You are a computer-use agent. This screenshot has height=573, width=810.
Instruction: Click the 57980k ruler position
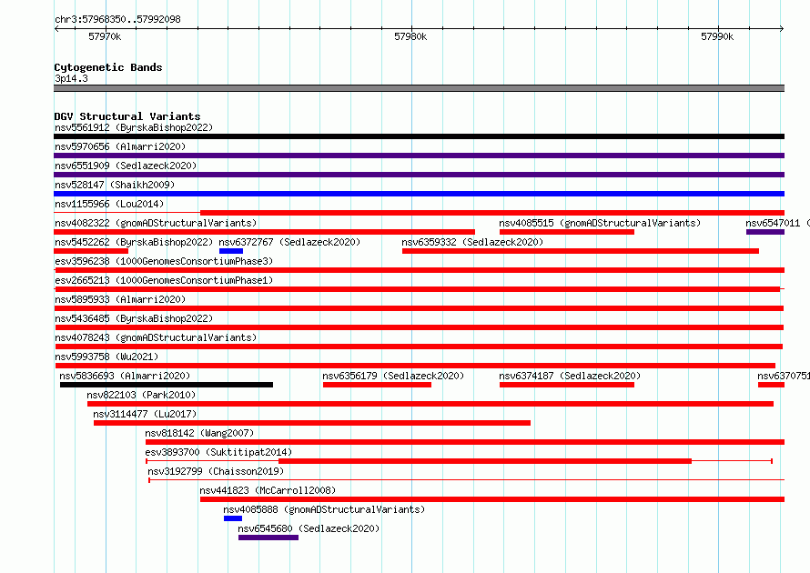pyautogui.click(x=410, y=36)
